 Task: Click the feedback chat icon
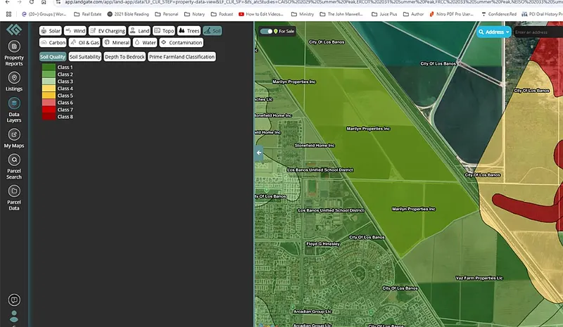(x=13, y=300)
